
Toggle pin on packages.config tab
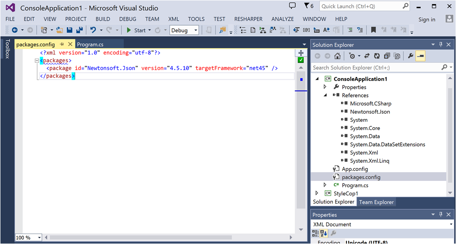click(x=62, y=44)
